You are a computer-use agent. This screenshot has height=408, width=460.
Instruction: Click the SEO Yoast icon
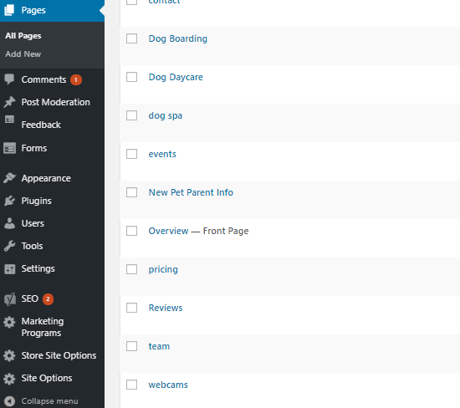click(10, 298)
